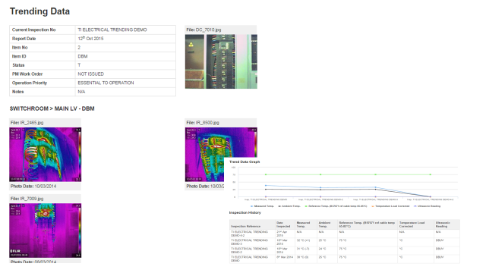Toggle Reference Temp. series in legend

pos(336,206)
